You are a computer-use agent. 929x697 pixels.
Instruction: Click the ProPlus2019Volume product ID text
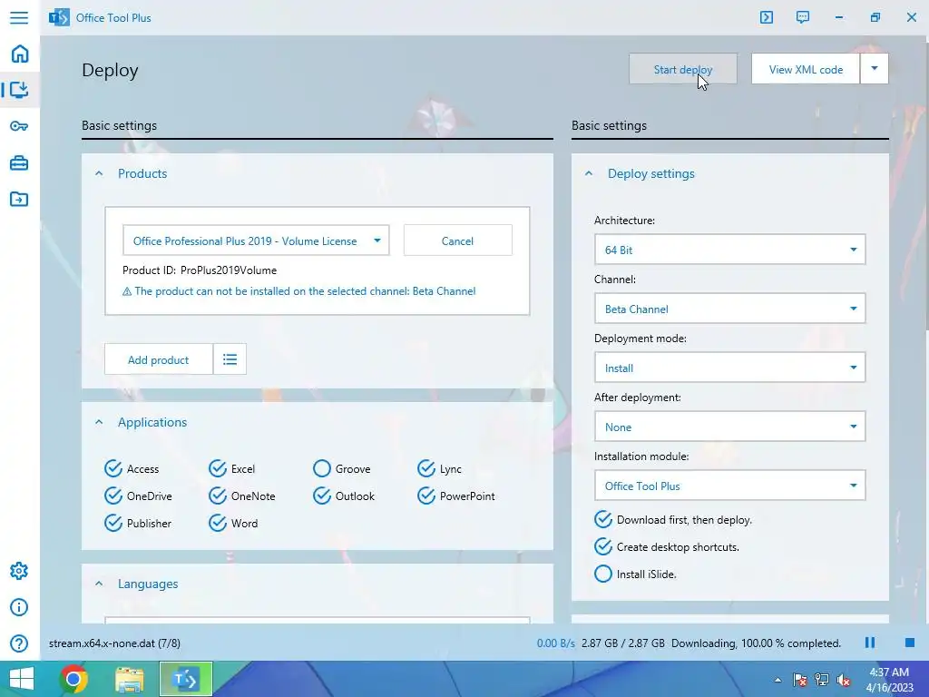229,270
